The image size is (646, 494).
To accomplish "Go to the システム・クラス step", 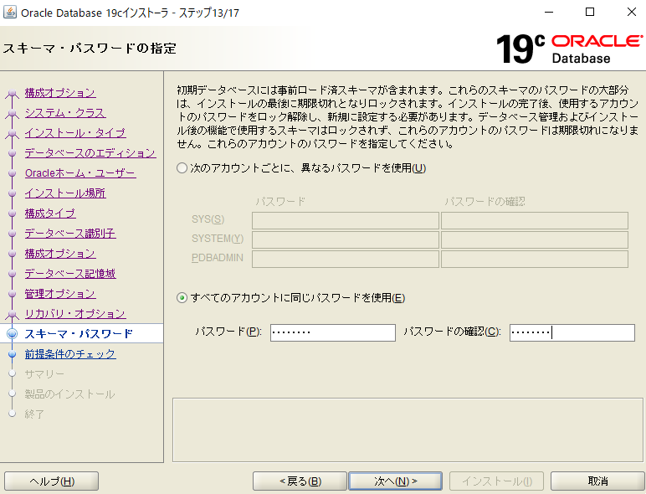I will pos(64,112).
